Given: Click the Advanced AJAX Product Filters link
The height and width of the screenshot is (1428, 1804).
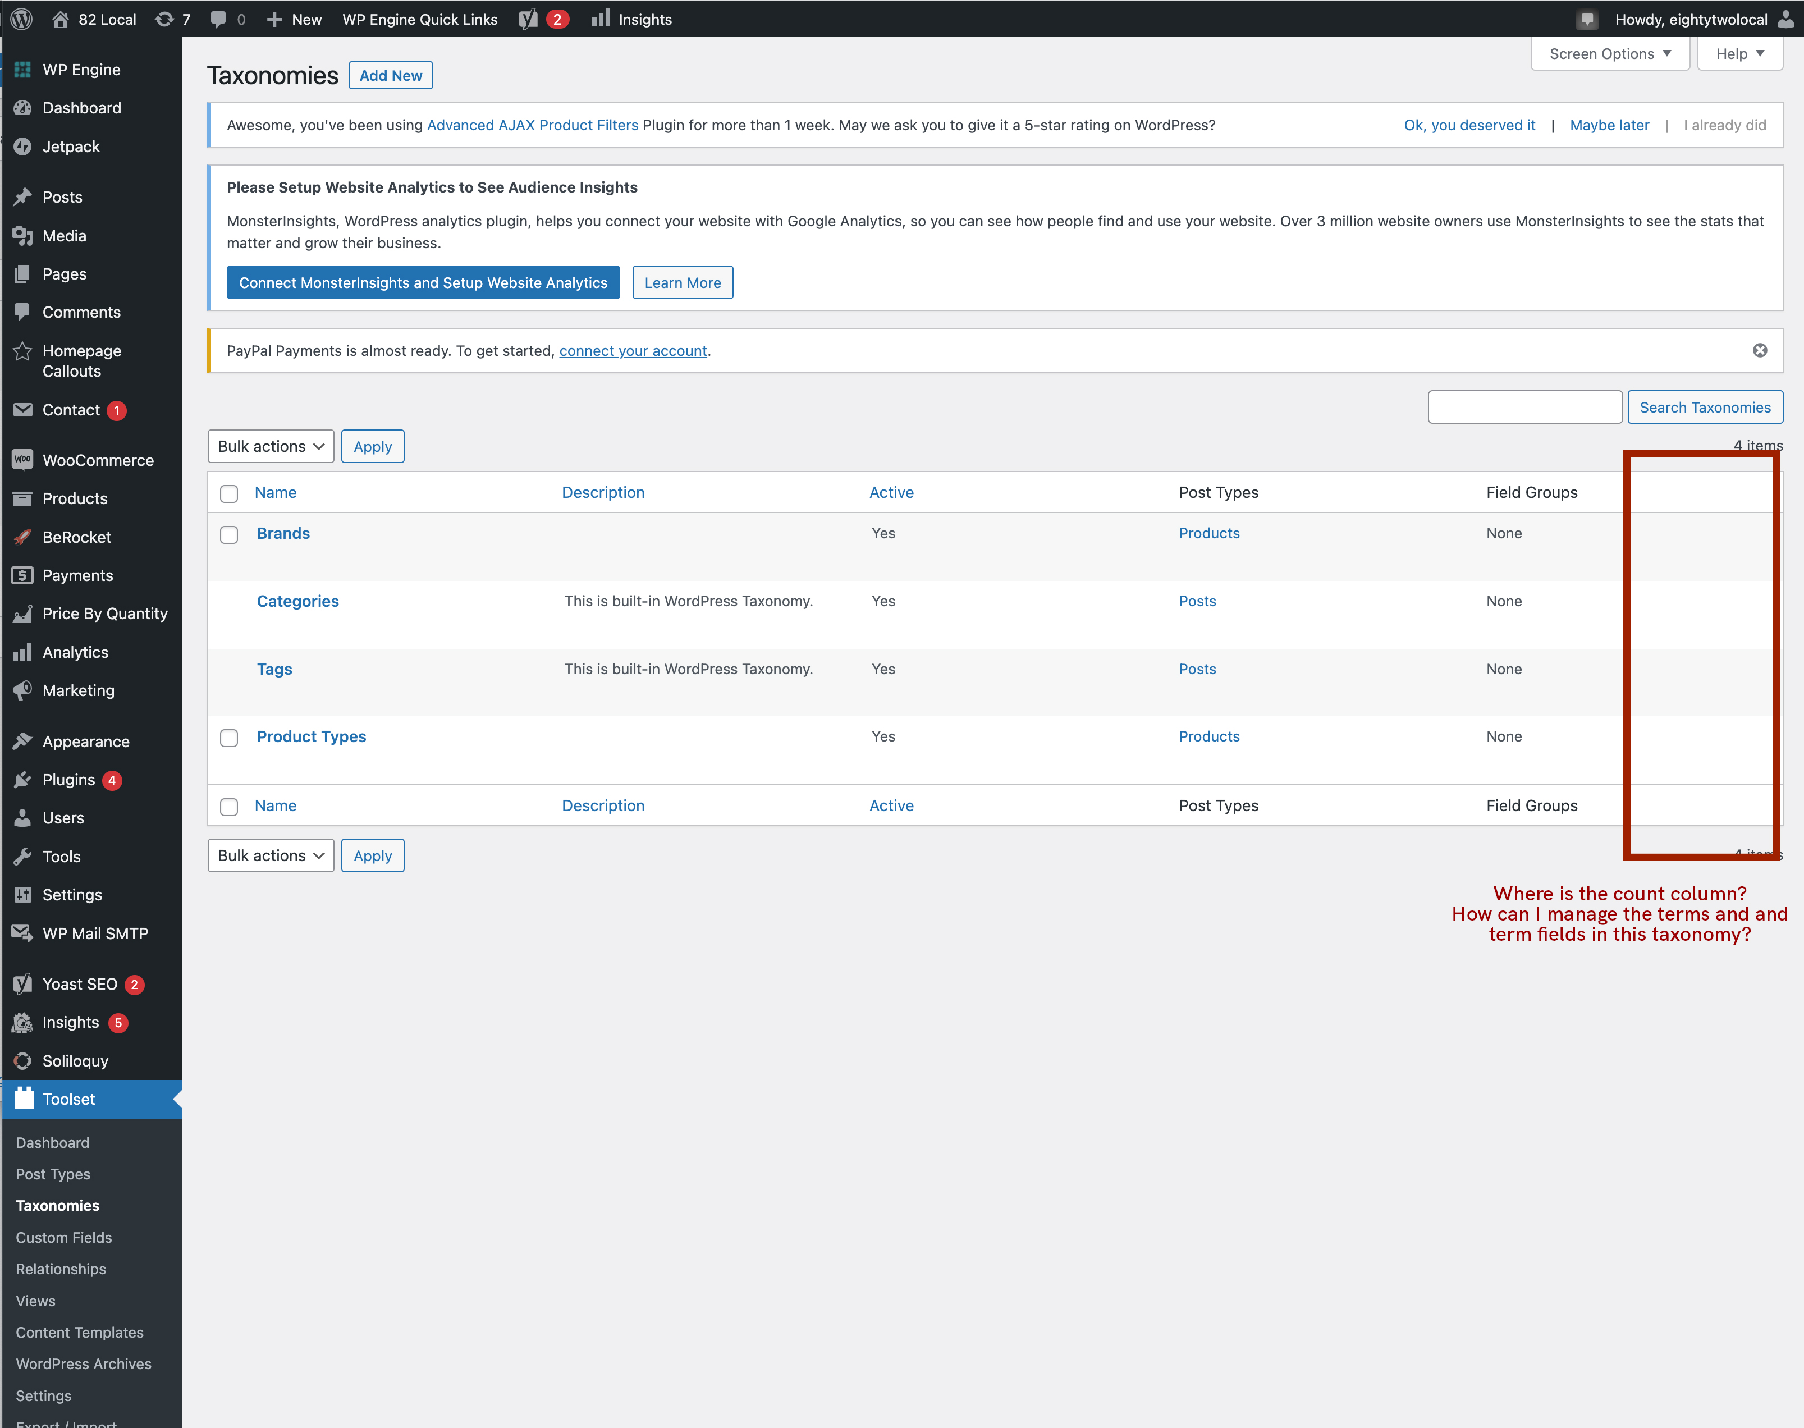Looking at the screenshot, I should (x=533, y=125).
